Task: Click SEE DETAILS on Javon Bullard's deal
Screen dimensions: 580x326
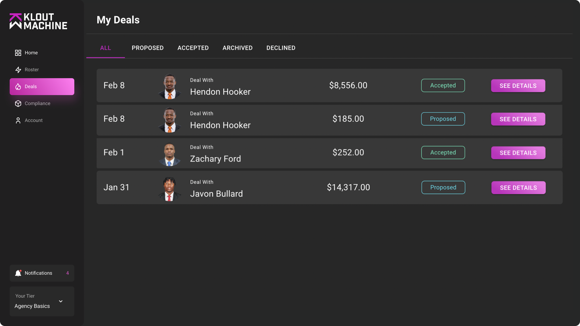Action: click(x=518, y=187)
